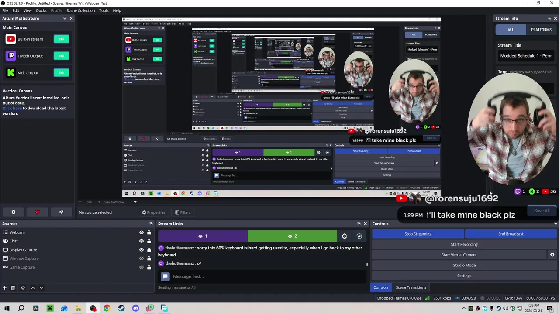Click Start Virtual Camera button
The width and height of the screenshot is (559, 314).
(459, 255)
